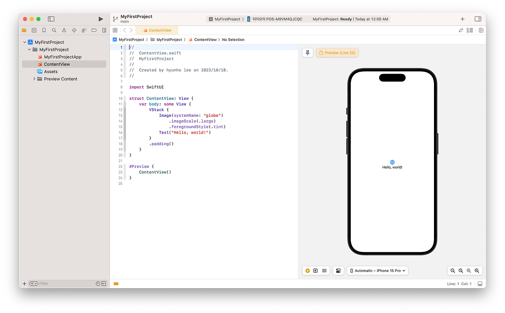Click the source control branch icon showing main
505x313 pixels.
116,19
